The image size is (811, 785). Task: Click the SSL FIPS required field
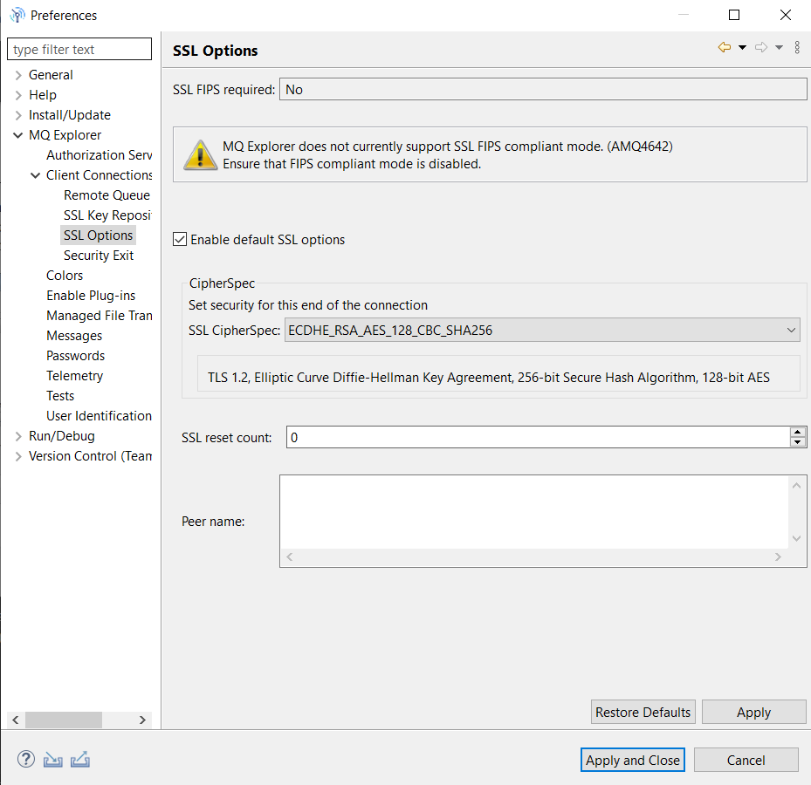pyautogui.click(x=543, y=90)
